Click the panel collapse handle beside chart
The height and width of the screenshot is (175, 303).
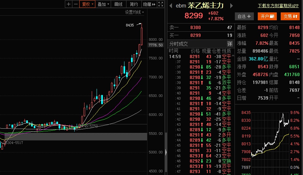pos(166,152)
